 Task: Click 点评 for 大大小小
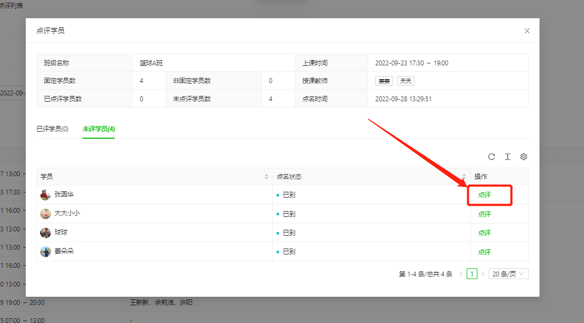(484, 214)
